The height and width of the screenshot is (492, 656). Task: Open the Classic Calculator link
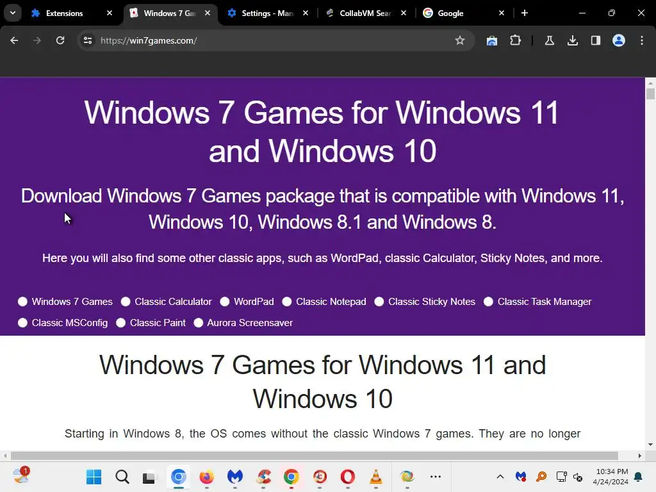click(173, 302)
